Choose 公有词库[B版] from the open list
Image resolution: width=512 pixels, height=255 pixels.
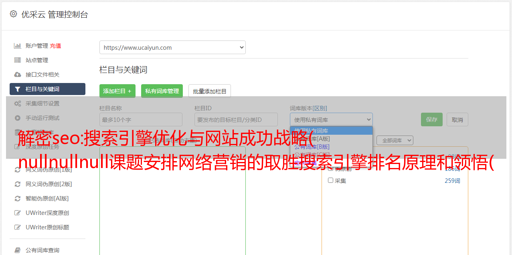[312, 147]
